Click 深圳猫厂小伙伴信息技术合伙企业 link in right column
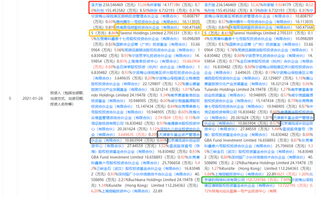 point(268,157)
